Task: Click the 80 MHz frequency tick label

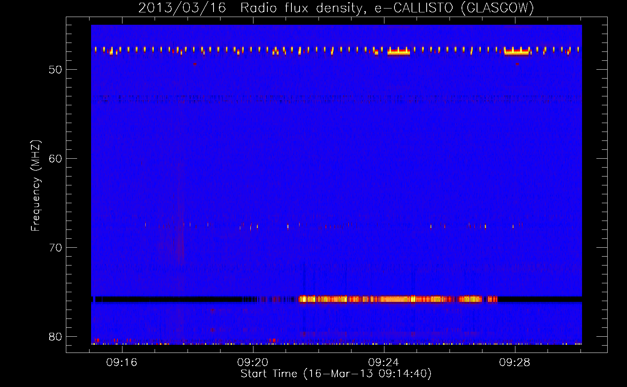Action: (55, 337)
